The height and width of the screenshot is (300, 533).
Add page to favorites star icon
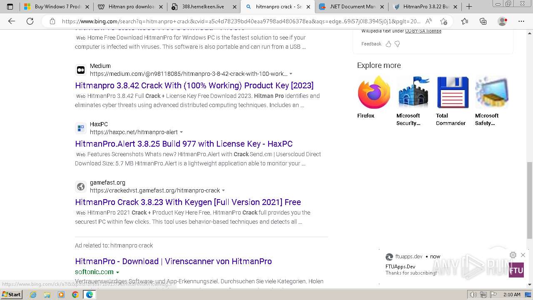(x=443, y=21)
